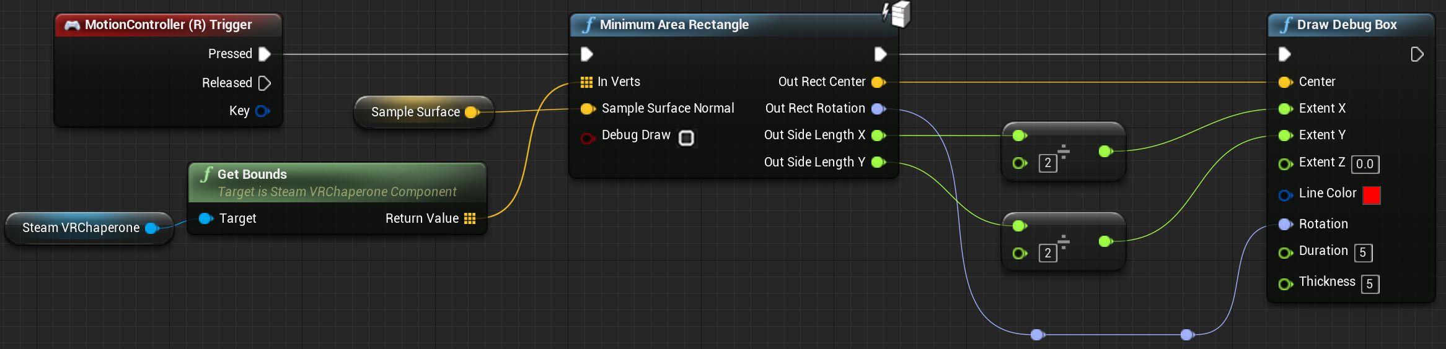Click the Released execution output pin
Screen dimensions: 1446x349
265,83
